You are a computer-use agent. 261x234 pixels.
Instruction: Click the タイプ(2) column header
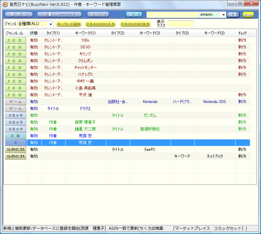[118, 33]
